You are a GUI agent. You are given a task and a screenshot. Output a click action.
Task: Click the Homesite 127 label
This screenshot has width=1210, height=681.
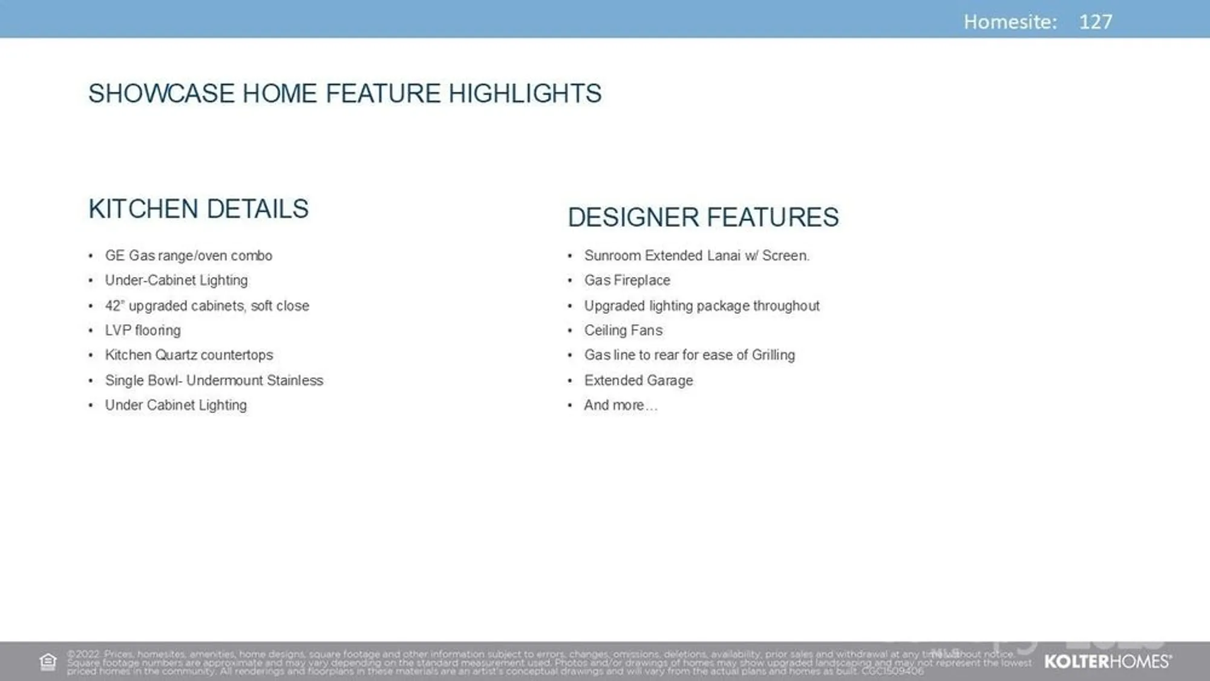click(1037, 22)
